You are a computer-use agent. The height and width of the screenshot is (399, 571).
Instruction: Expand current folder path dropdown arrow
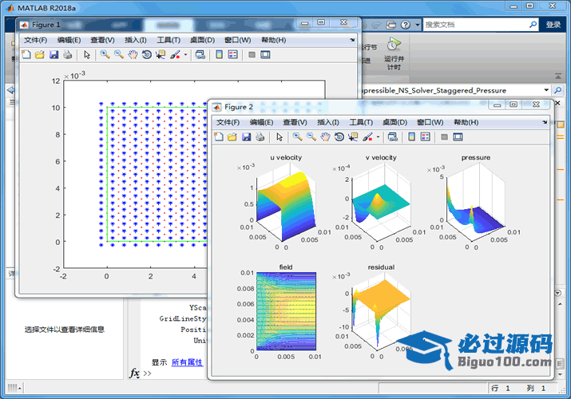pyautogui.click(x=546, y=90)
